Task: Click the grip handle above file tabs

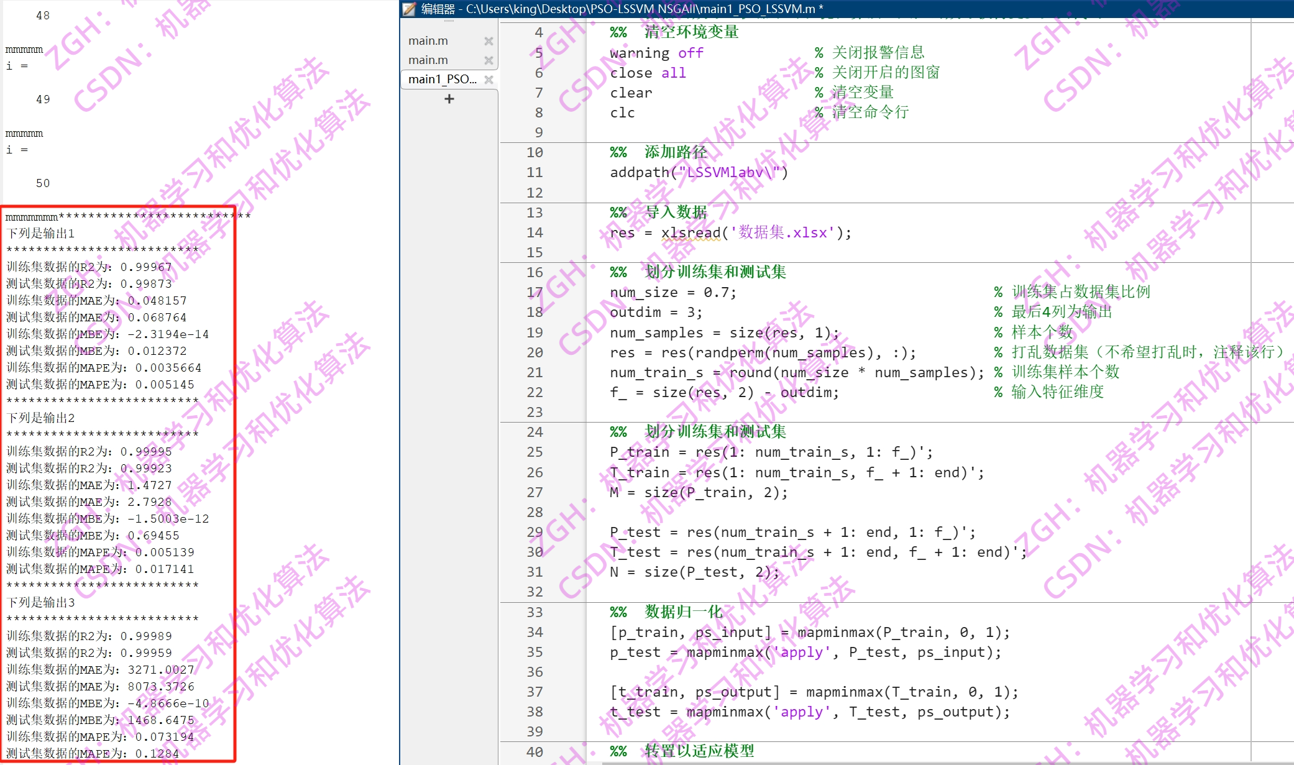Action: point(449,21)
